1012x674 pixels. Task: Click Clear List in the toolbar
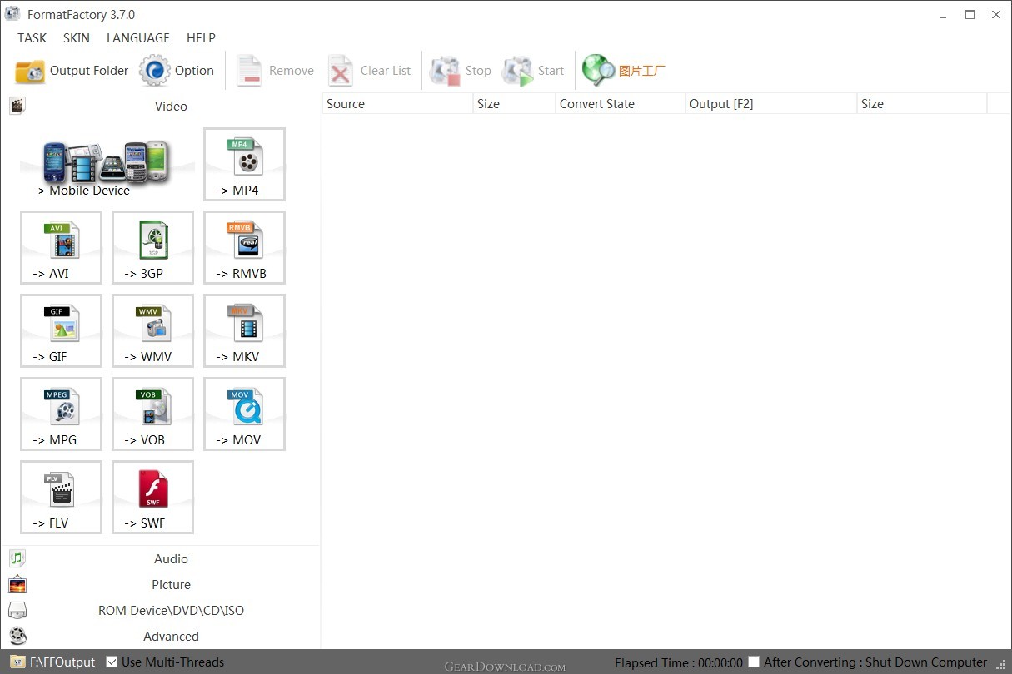(x=370, y=71)
